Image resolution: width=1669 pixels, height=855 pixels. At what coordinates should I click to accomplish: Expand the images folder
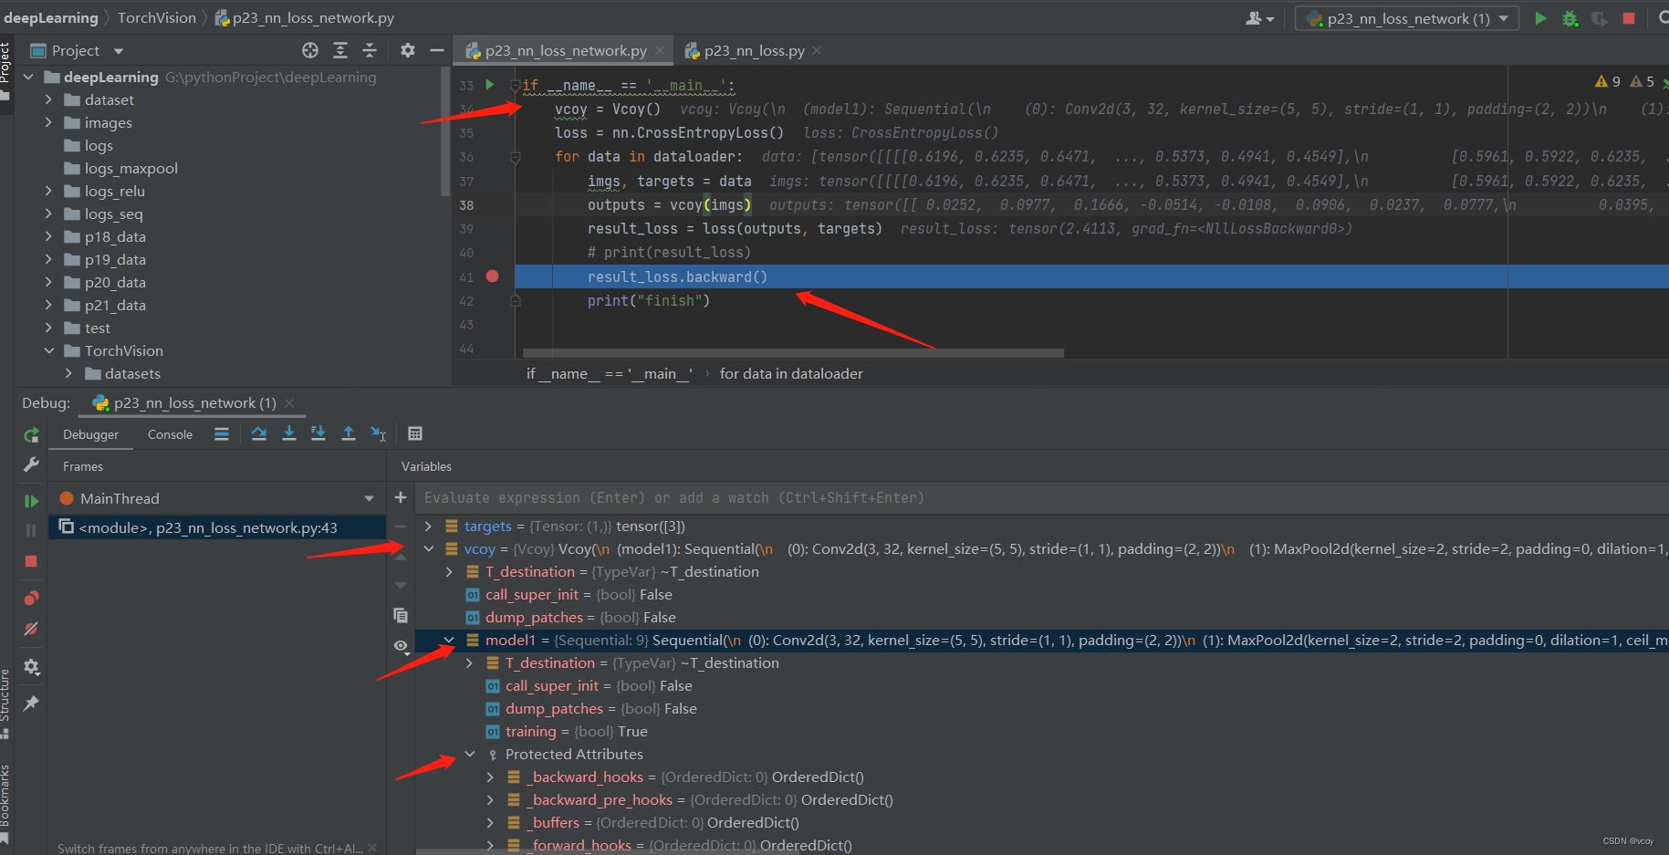48,122
